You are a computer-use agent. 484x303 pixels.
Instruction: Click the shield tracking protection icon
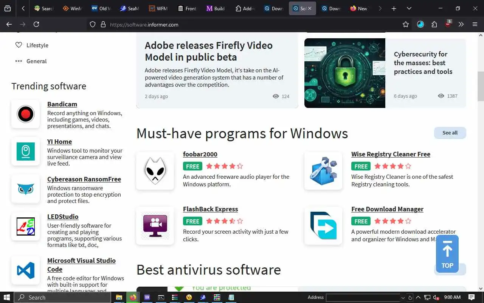[x=93, y=24]
